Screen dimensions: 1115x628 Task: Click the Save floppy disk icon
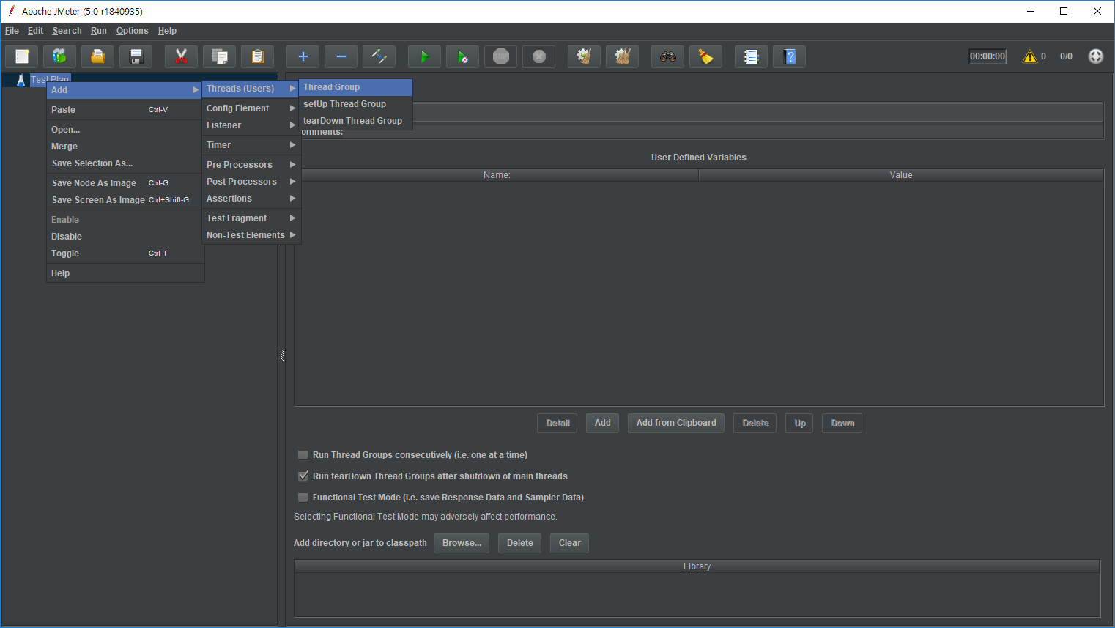pos(136,56)
